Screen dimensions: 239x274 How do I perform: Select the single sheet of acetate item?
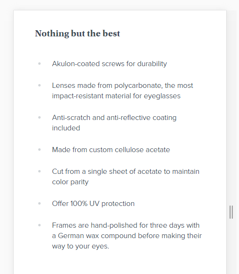126,177
